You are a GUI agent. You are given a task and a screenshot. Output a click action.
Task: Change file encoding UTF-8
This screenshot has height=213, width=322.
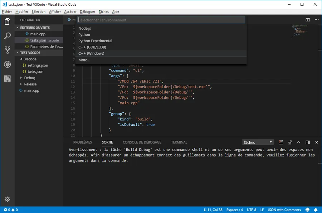(x=252, y=210)
